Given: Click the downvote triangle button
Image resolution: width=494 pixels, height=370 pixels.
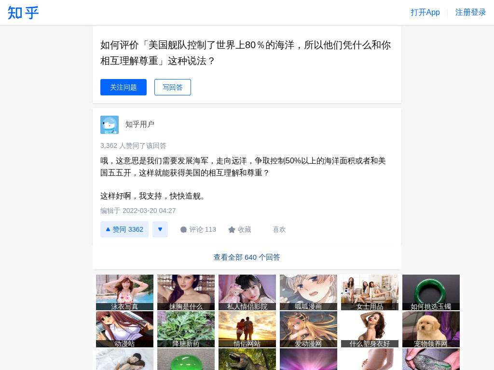Looking at the screenshot, I should tap(160, 229).
